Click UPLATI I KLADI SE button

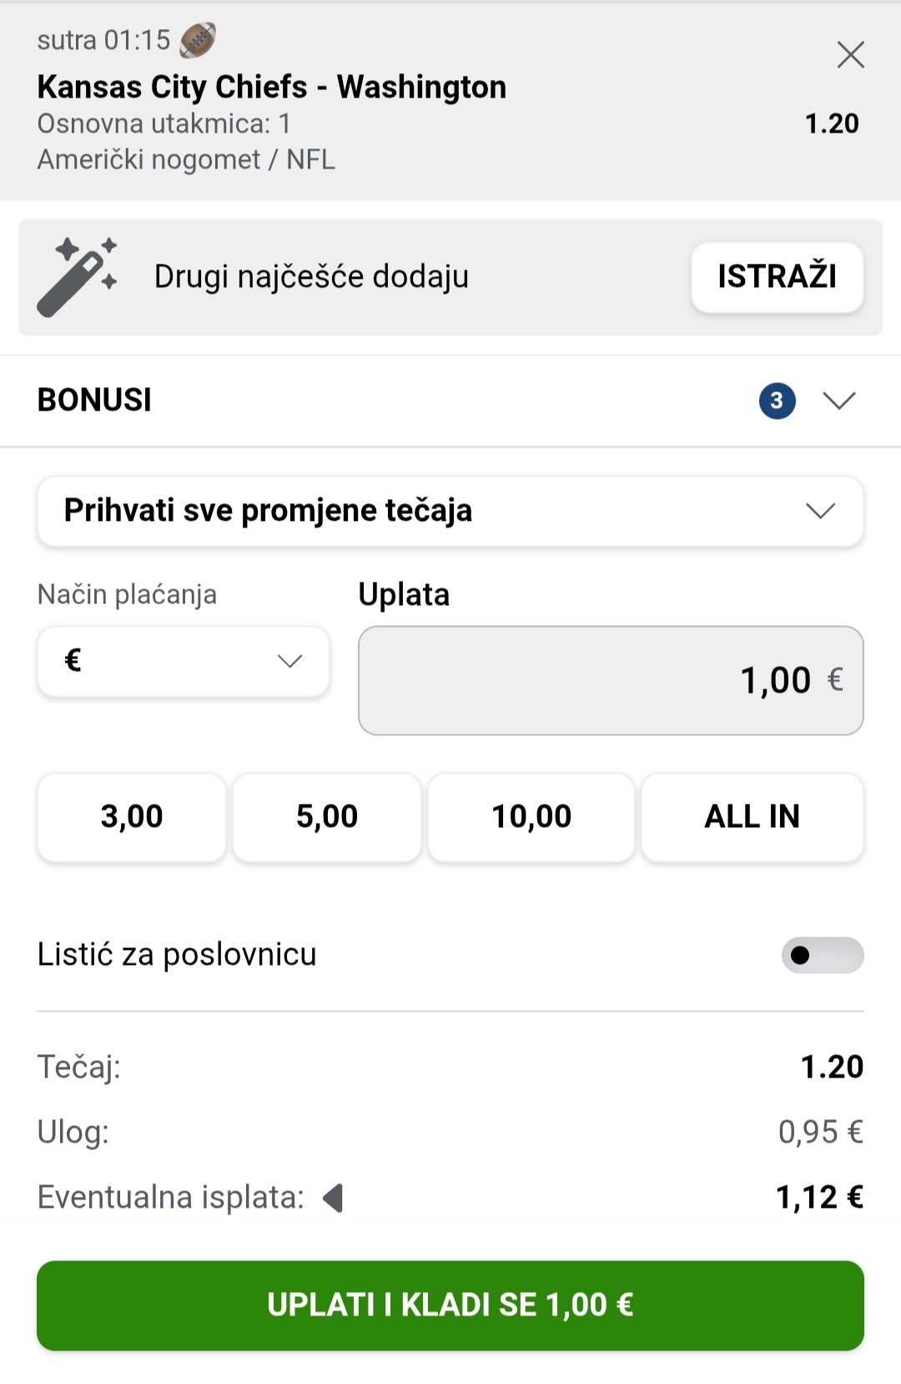450,1305
